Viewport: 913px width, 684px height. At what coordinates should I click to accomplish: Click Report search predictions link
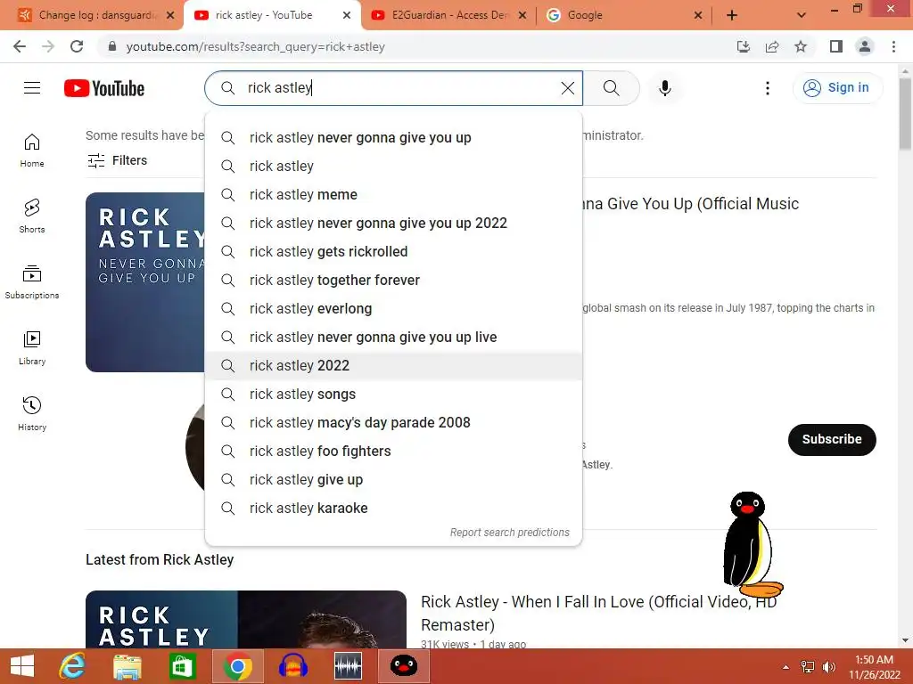tap(509, 533)
